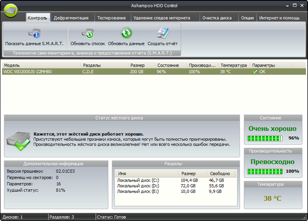308x221 pixels.
Task: Sort drives by Модель column header
Action: click(41, 65)
